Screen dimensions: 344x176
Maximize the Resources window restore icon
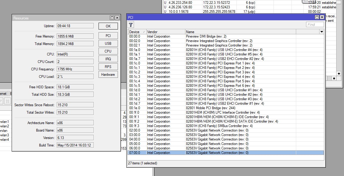(112, 18)
